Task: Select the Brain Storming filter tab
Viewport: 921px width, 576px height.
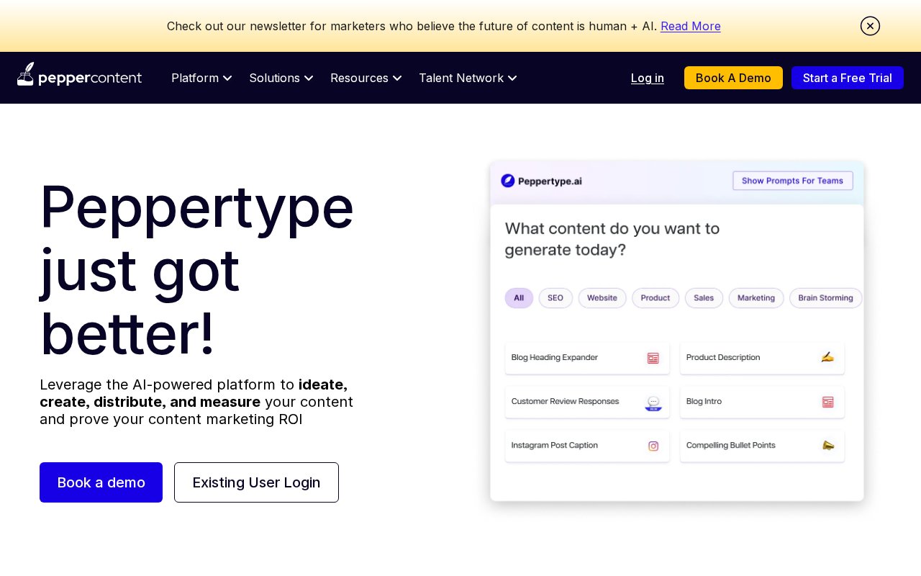Action: click(825, 298)
